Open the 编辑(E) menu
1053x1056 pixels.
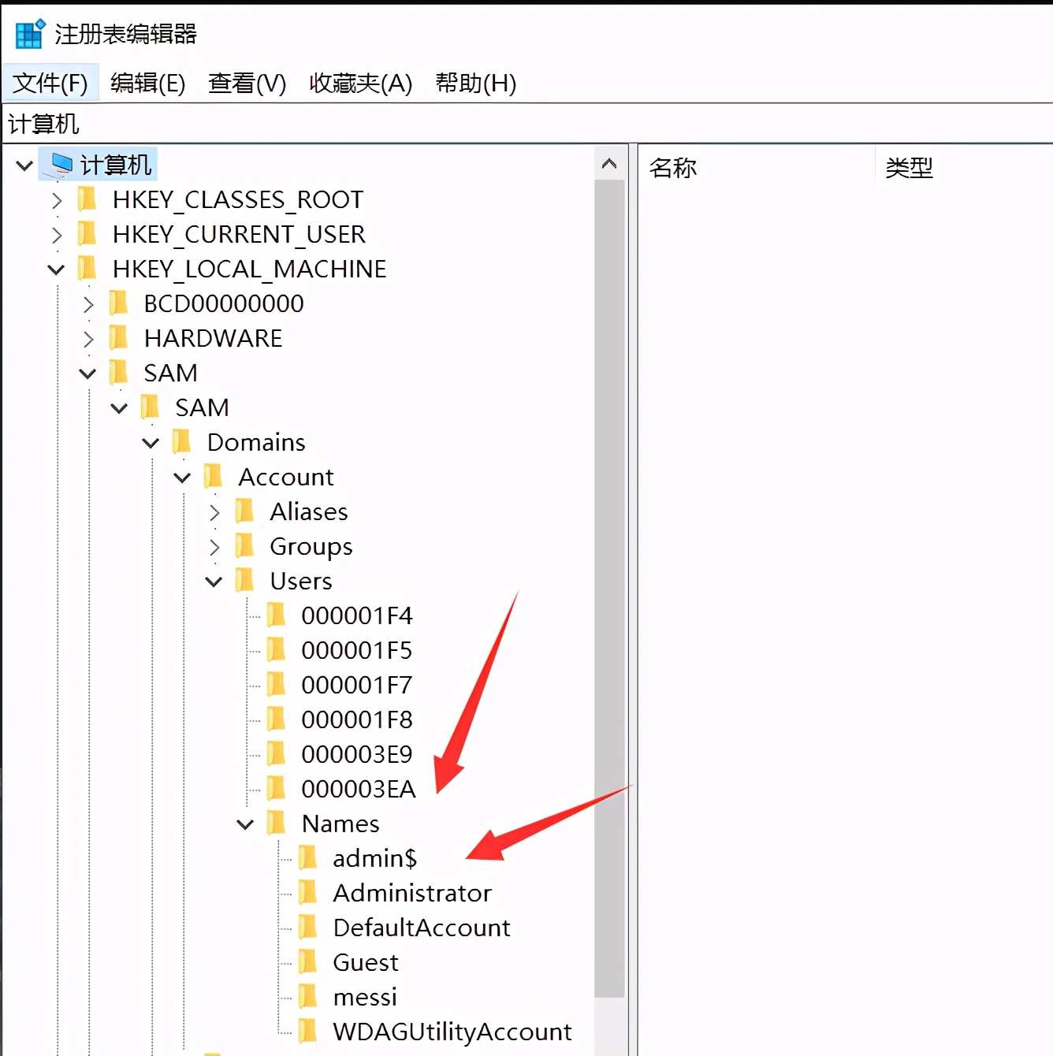click(148, 84)
